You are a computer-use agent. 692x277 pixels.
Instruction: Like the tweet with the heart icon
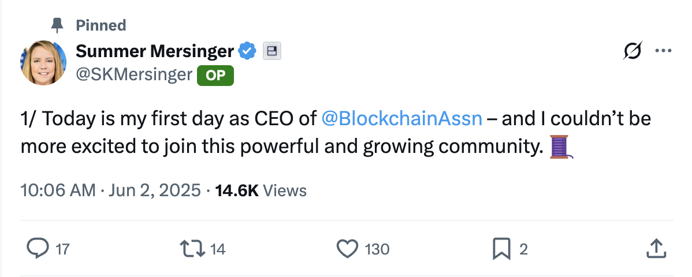tap(347, 249)
